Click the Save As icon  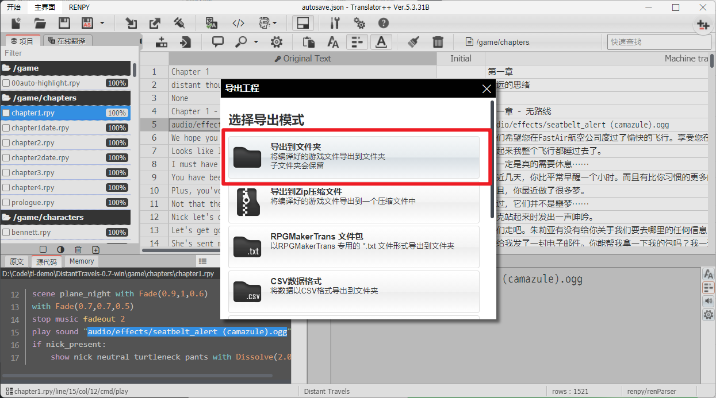87,24
